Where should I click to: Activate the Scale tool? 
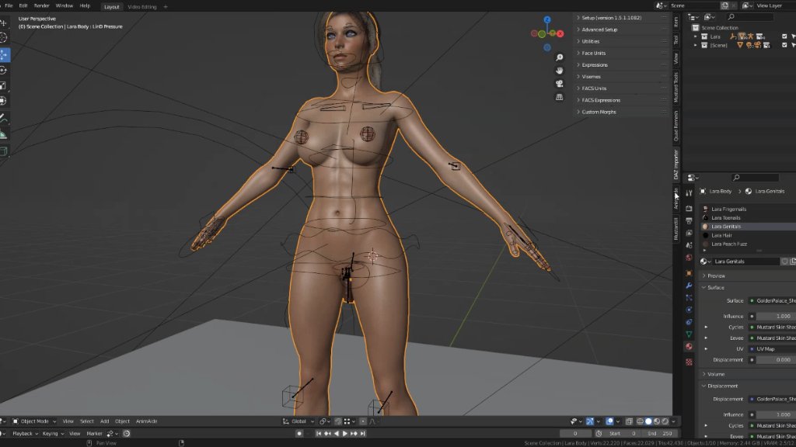[3, 85]
